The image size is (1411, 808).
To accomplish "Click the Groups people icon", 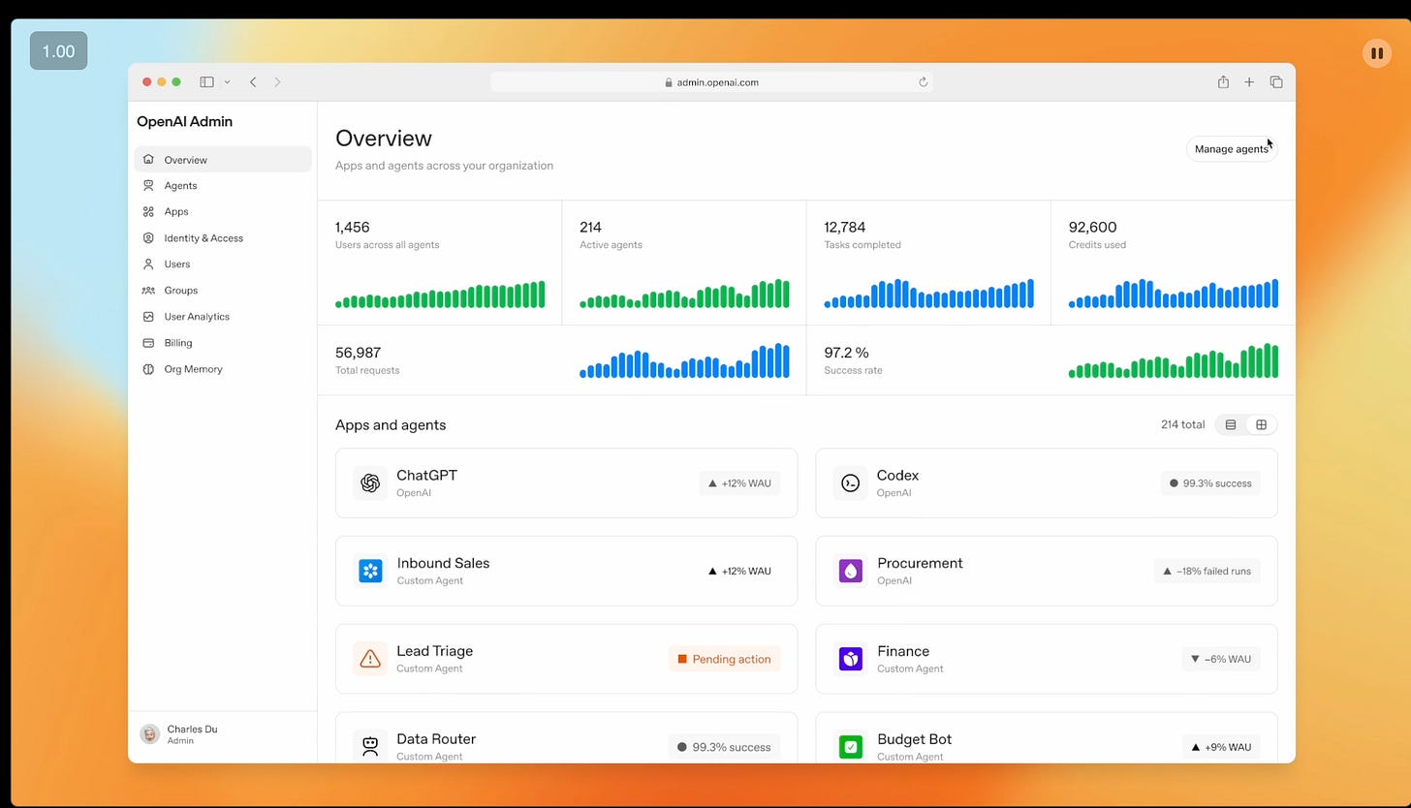I will pyautogui.click(x=148, y=290).
